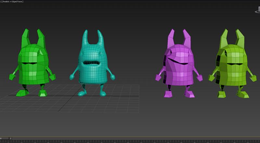This screenshot has height=143, width=260.
Task: Click the purple character's left foot
Action: pos(168,94)
